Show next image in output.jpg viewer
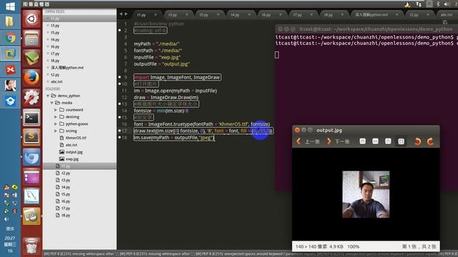Image resolution: width=458 pixels, height=257 pixels. (338, 141)
